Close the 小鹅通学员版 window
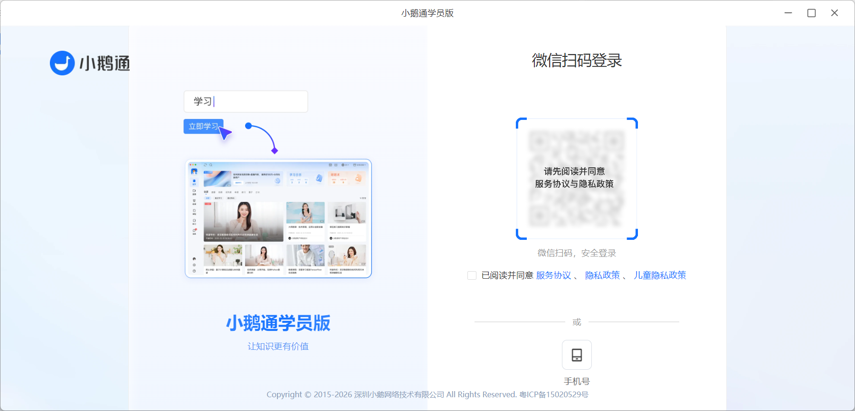 point(835,13)
